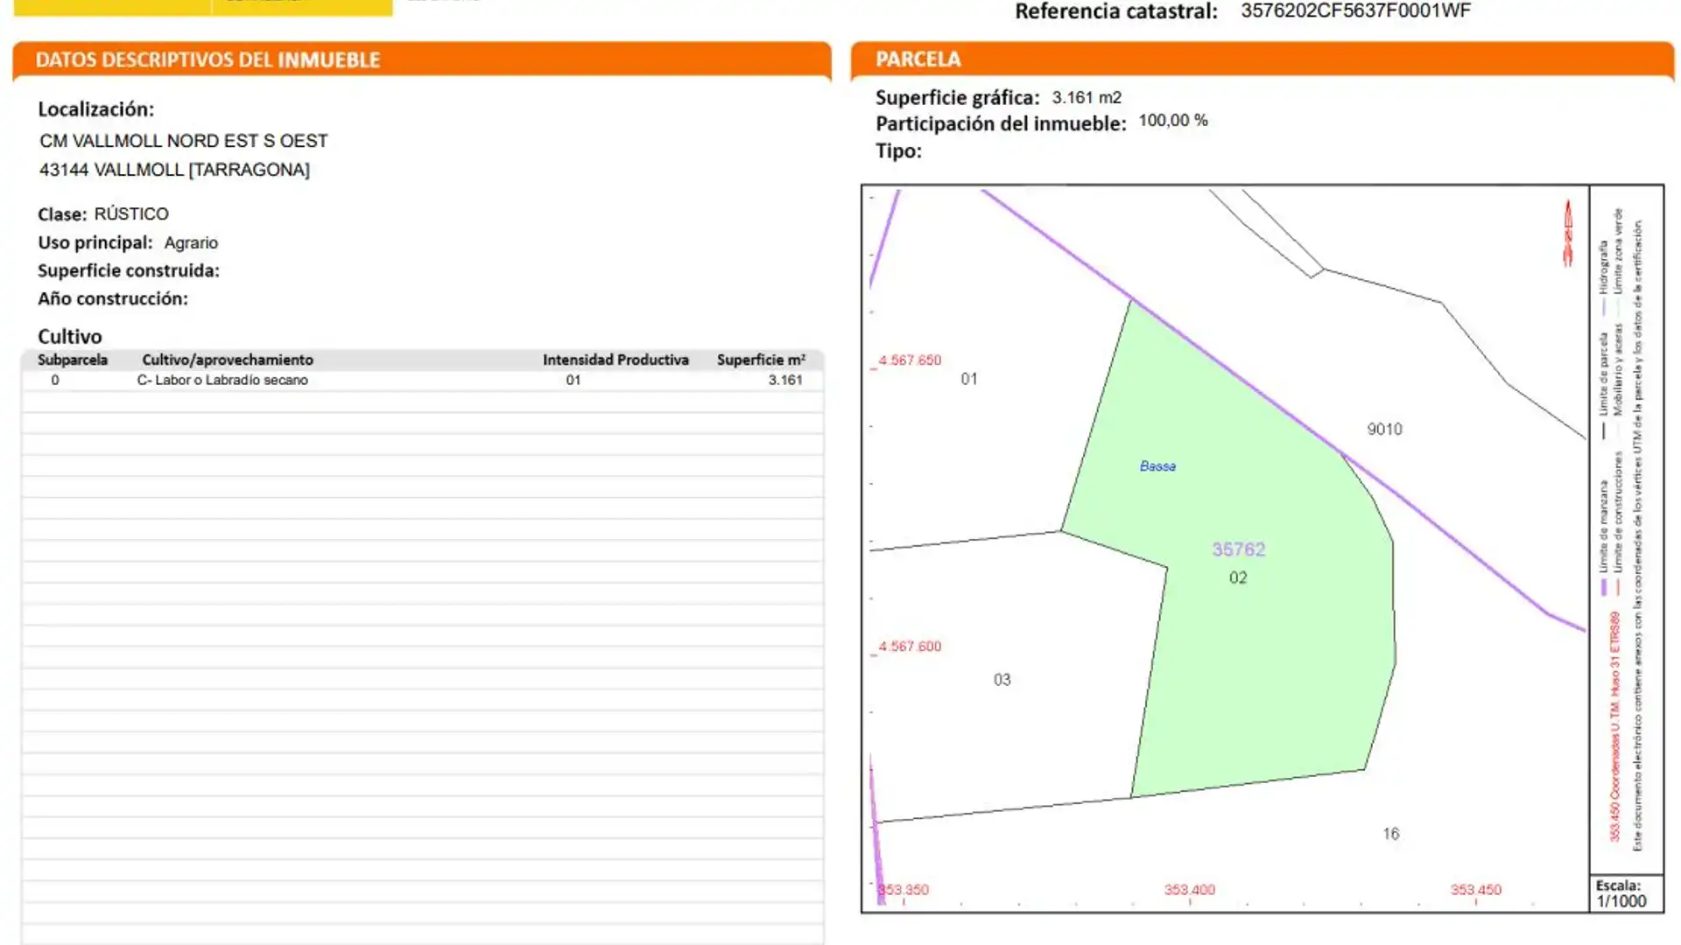The height and width of the screenshot is (945, 1681).
Task: Expand the Cultivo table section
Action: (x=69, y=336)
